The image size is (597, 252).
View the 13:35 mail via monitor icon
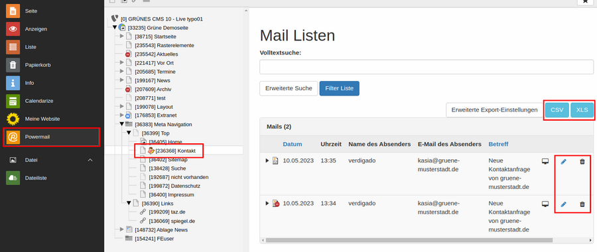[545, 161]
